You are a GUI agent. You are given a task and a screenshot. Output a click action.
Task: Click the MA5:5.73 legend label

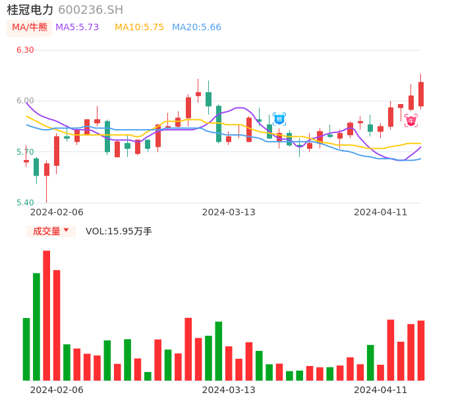[77, 28]
